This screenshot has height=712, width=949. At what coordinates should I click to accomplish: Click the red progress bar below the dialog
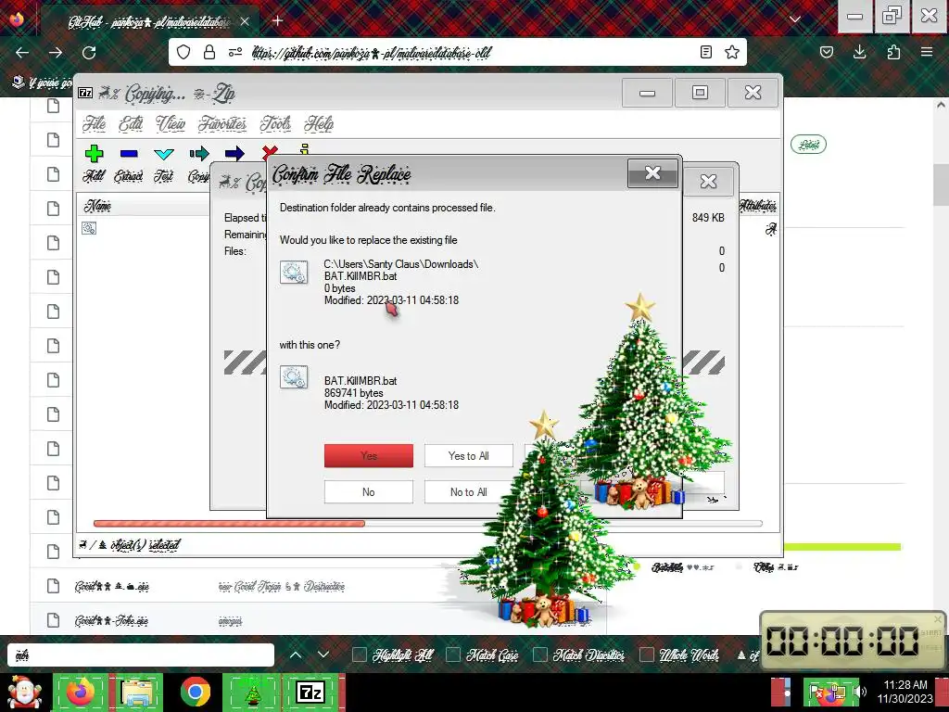tap(229, 524)
